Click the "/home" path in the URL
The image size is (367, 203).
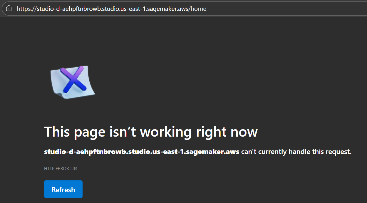pos(198,9)
